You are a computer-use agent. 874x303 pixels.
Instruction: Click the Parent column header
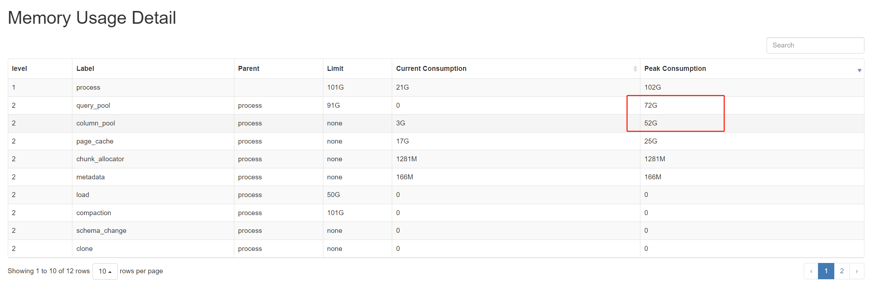(x=249, y=69)
